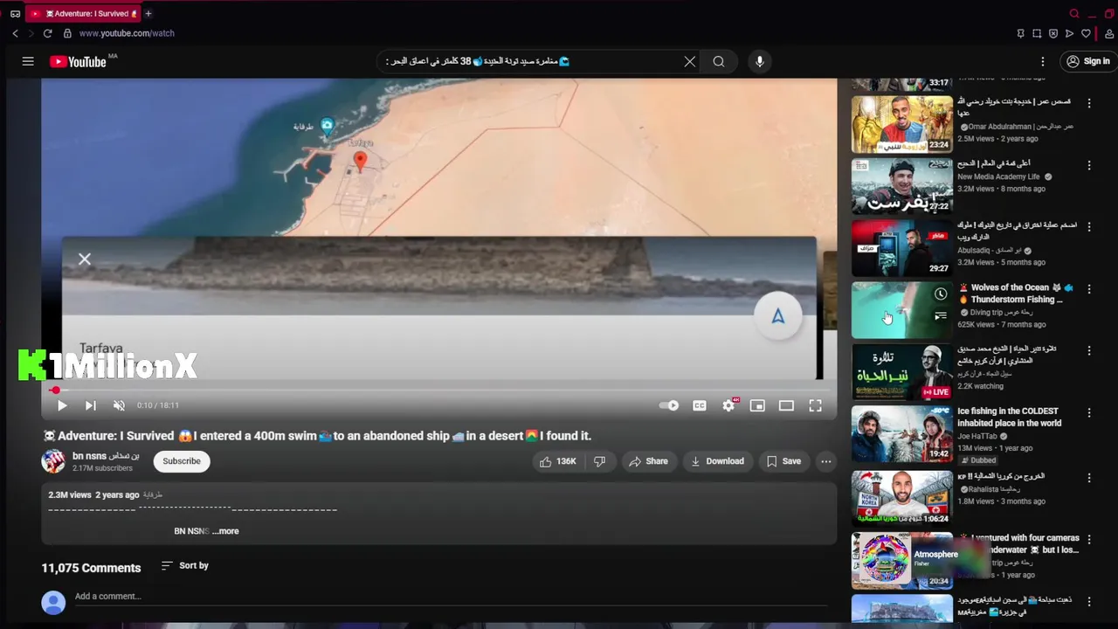Like the video with 136K thumbs up

(557, 461)
